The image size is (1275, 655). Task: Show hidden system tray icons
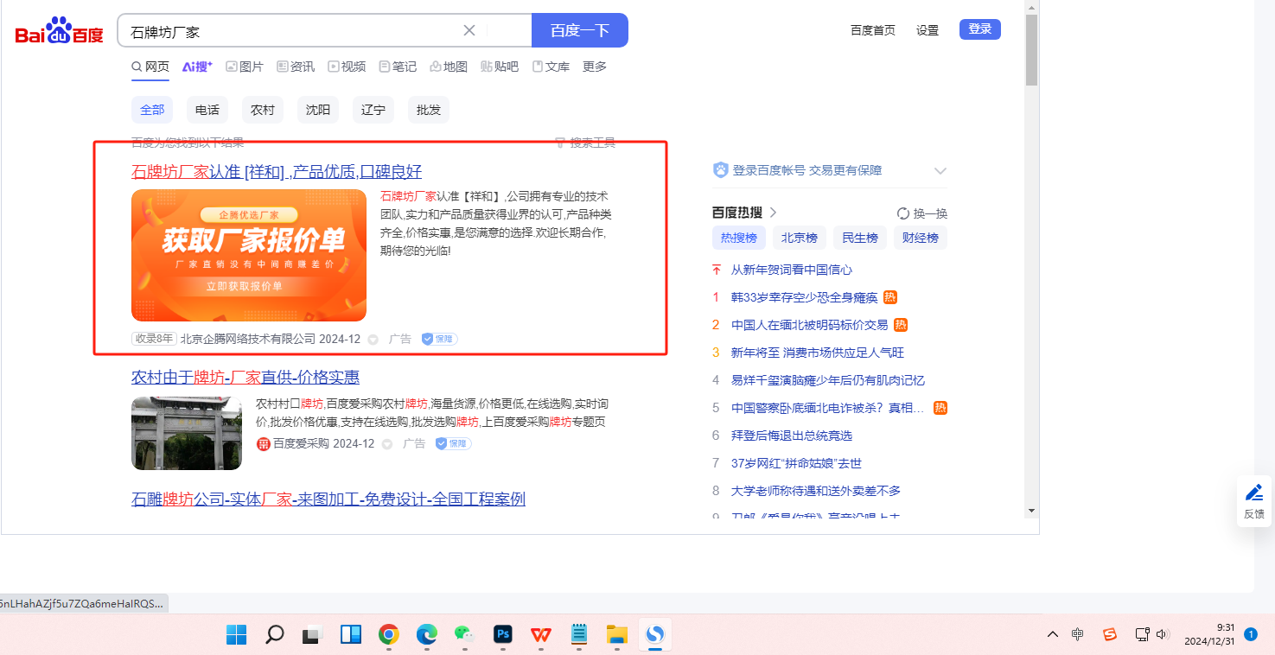1052,635
